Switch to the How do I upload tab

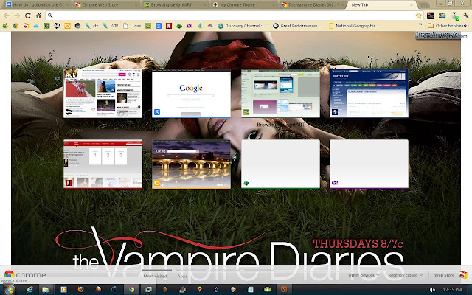tap(36, 5)
